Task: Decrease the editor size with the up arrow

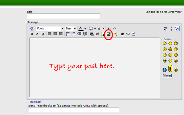Action: 171,27
